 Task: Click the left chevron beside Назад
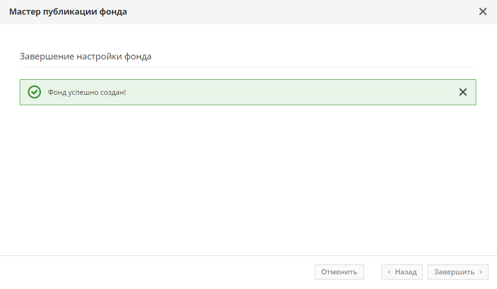pyautogui.click(x=389, y=272)
